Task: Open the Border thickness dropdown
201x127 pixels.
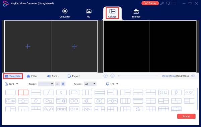Action: click(x=46, y=84)
